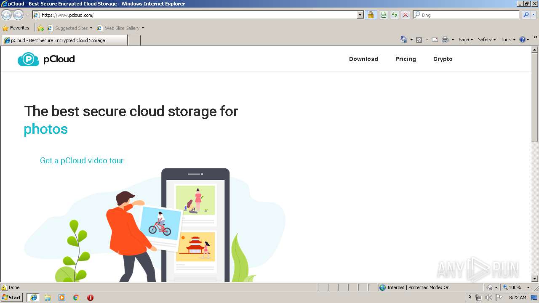Expand the Print options dropdown arrow

tap(453, 40)
